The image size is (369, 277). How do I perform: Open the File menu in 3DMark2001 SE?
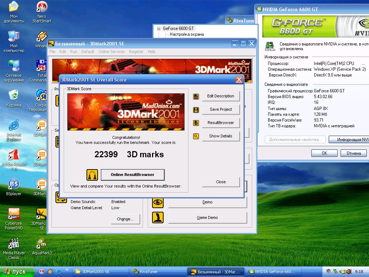(x=52, y=52)
